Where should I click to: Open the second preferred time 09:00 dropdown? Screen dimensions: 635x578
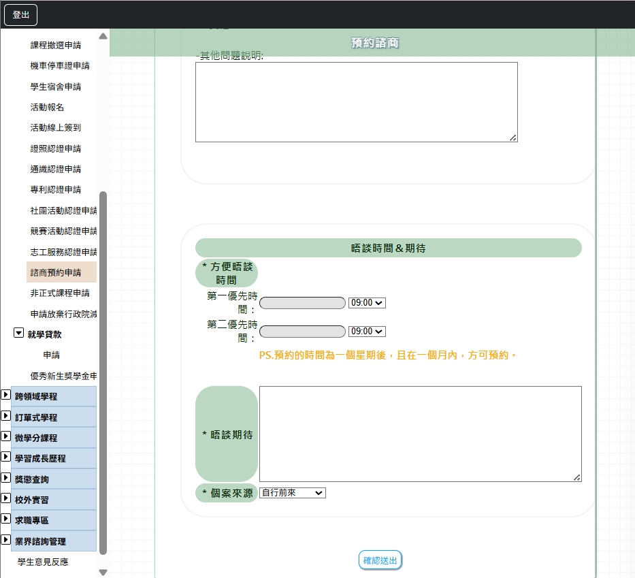[x=366, y=332]
